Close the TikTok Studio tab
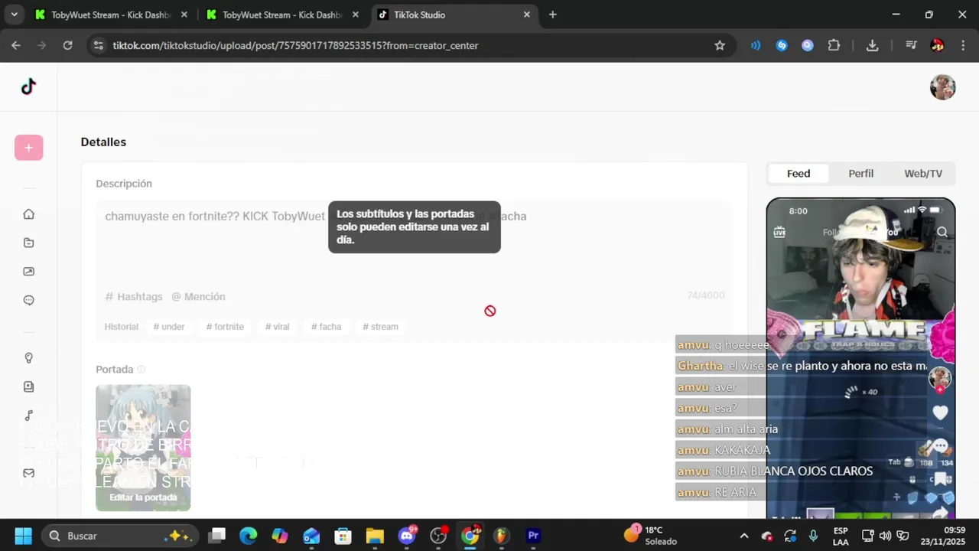The height and width of the screenshot is (551, 979). point(526,15)
